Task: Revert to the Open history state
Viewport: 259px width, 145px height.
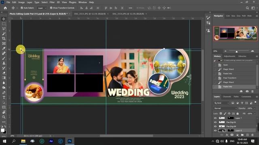Action: (225, 65)
